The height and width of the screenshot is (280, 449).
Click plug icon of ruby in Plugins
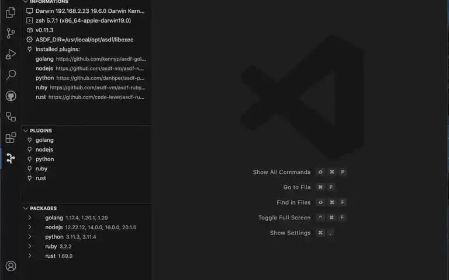pos(29,168)
